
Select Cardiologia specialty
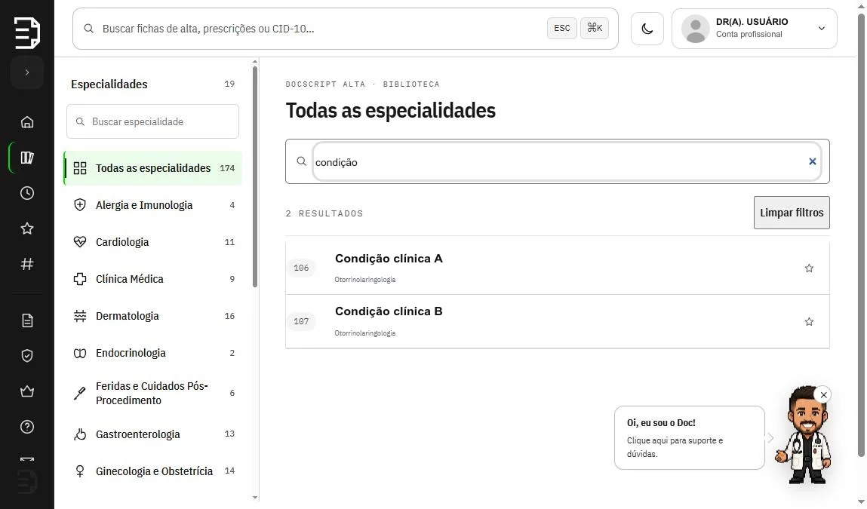153,242
